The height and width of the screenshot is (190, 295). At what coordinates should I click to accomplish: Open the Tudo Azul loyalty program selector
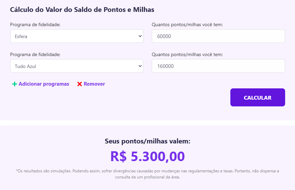[77, 66]
